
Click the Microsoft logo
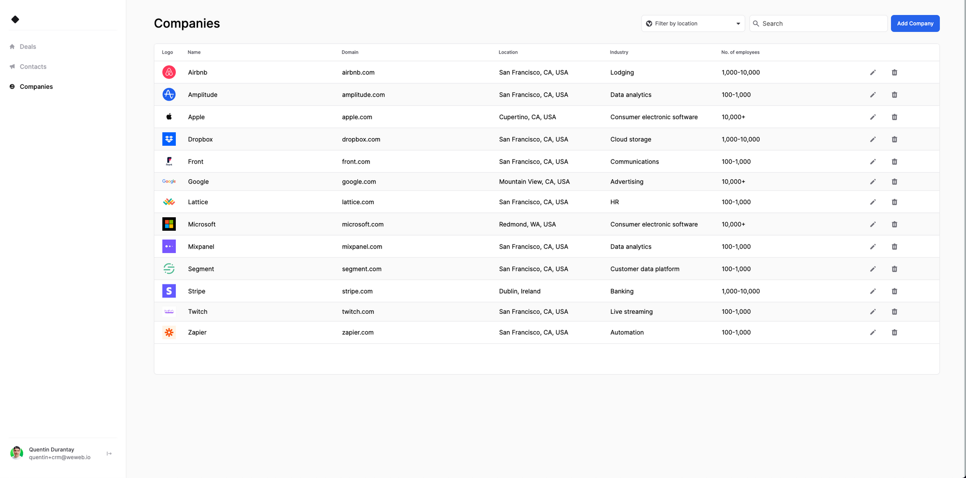coord(169,224)
